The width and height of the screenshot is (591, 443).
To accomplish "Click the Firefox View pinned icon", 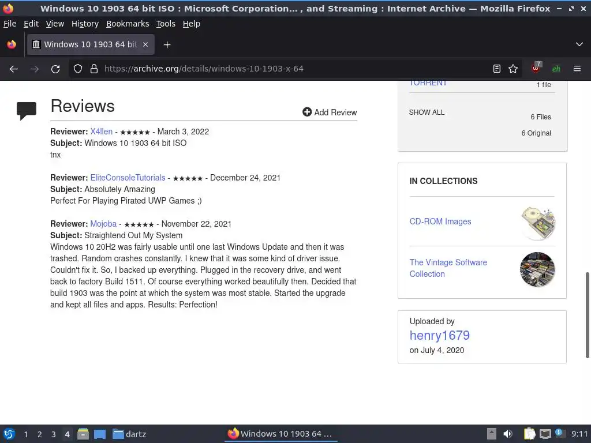I will click(x=12, y=44).
